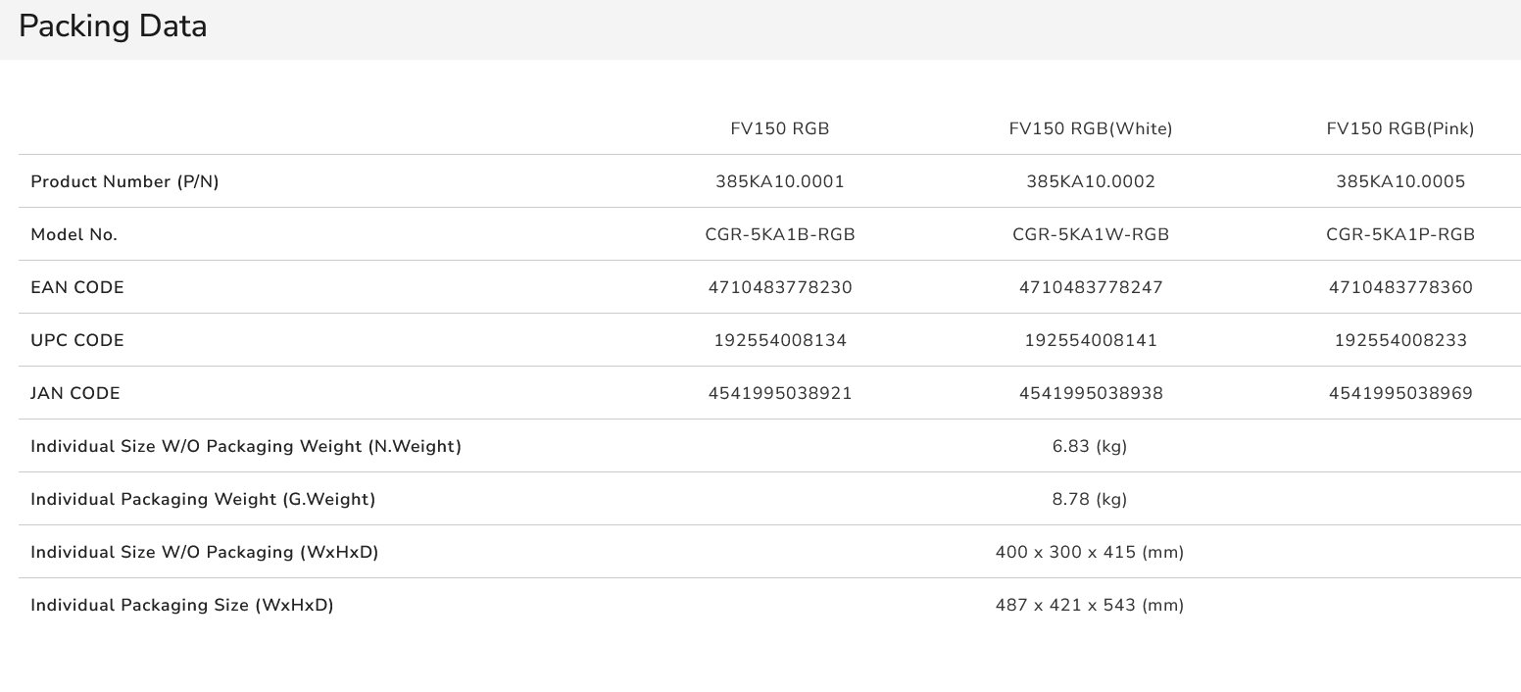The image size is (1521, 692).
Task: Select model number CGR-5KA1B-RGB
Action: tap(780, 234)
